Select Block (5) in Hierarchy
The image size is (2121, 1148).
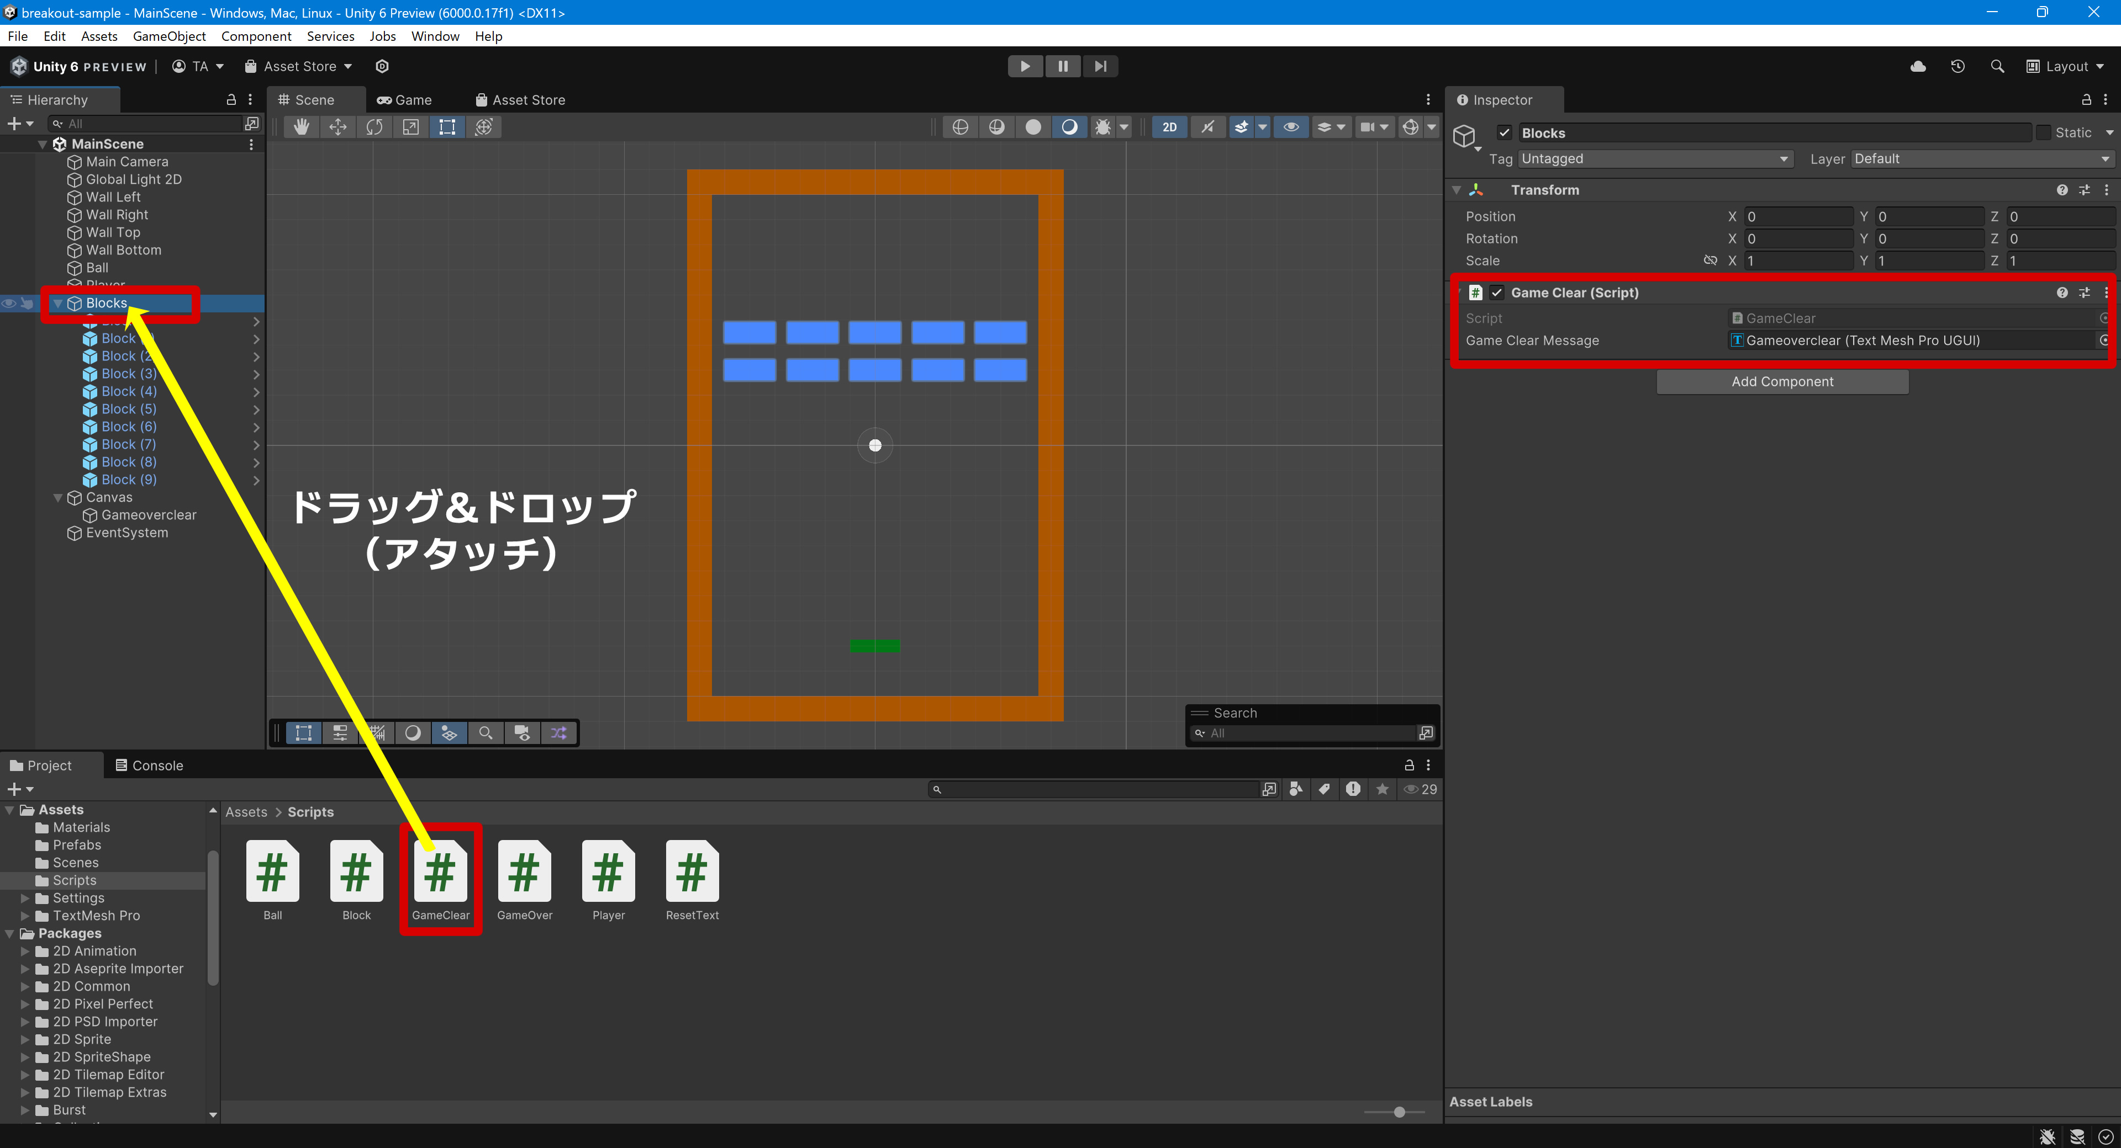(x=129, y=409)
